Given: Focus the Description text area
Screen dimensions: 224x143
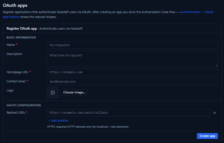Looking at the screenshot, I should click(133, 59).
